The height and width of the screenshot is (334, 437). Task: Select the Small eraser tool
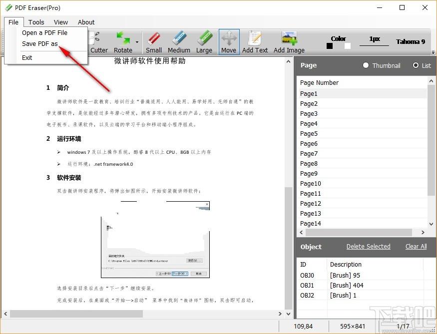[x=153, y=42]
